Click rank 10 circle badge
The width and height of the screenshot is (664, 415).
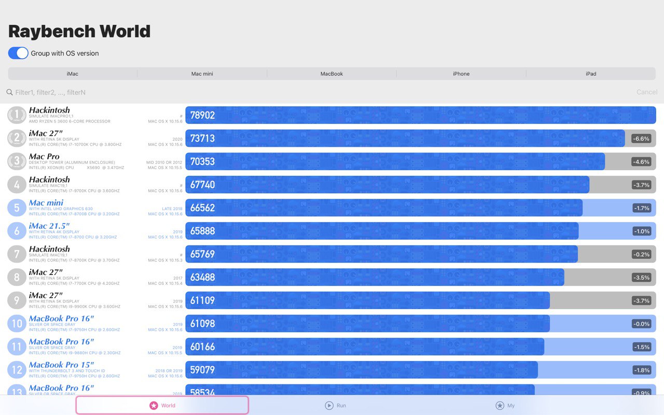(17, 323)
